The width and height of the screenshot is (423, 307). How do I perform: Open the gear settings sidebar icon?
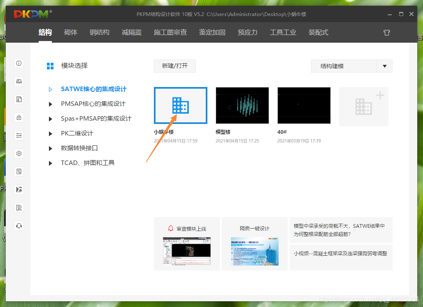point(19,153)
